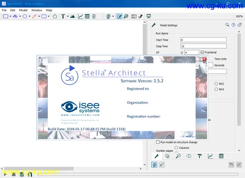This screenshot has width=245, height=178.
Task: Select the Columns radio option
Action: coord(176,147)
